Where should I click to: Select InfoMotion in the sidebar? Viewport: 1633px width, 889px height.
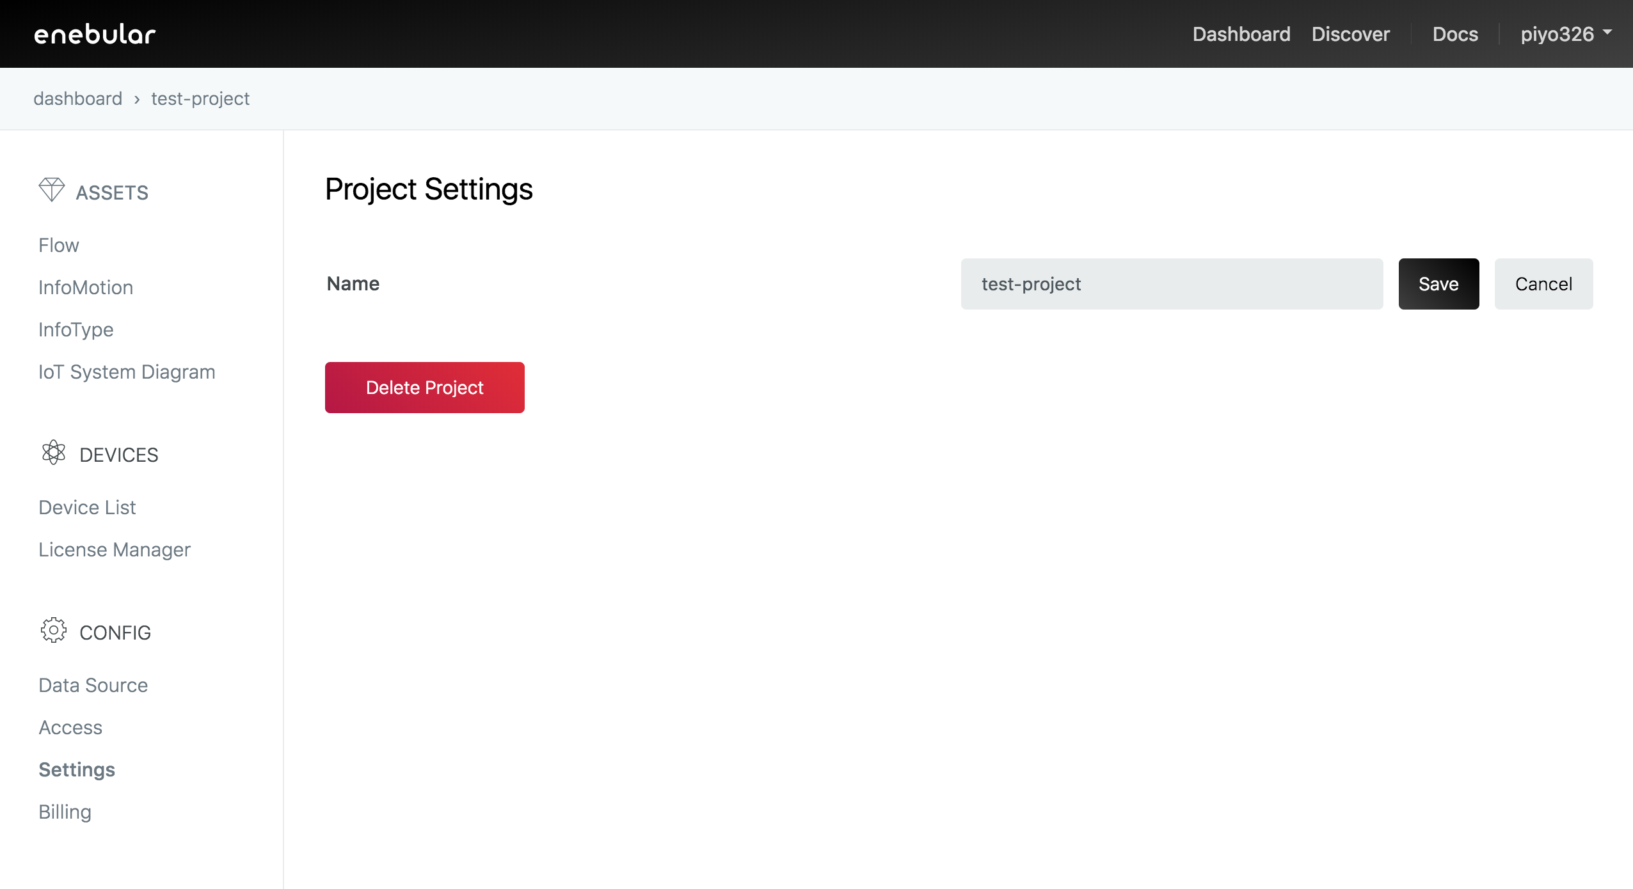pyautogui.click(x=86, y=287)
